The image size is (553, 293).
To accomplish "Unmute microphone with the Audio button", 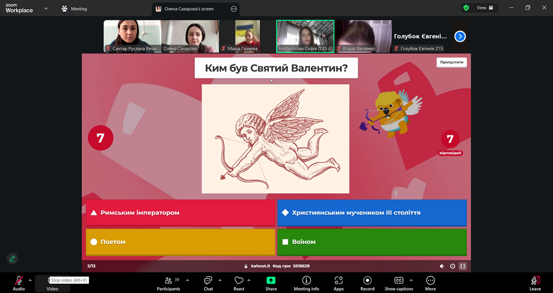I will click(x=19, y=281).
